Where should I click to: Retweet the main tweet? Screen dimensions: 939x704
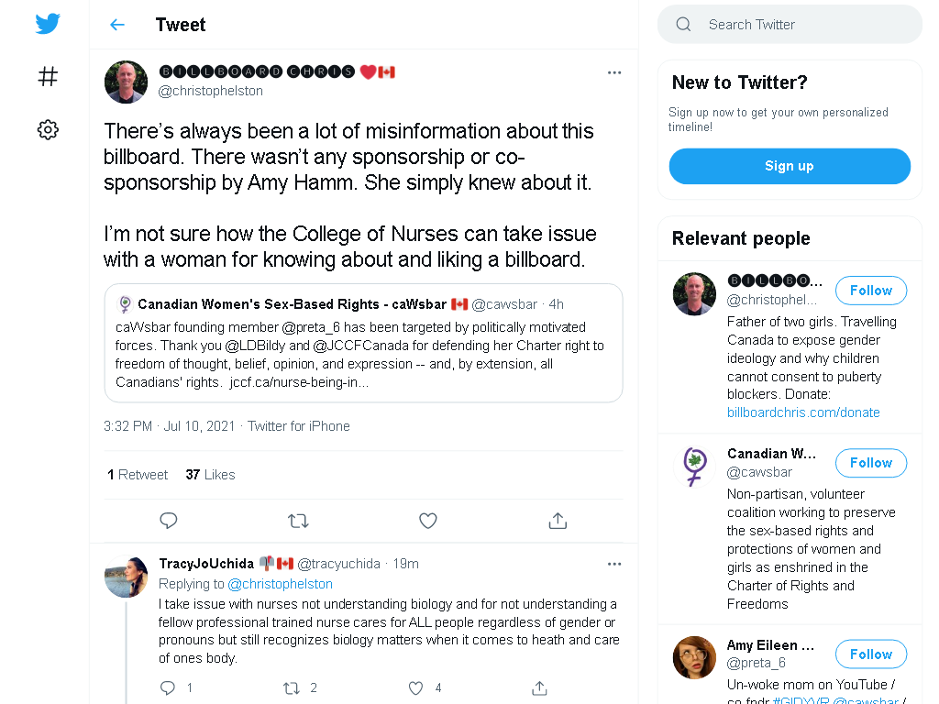[x=298, y=521]
